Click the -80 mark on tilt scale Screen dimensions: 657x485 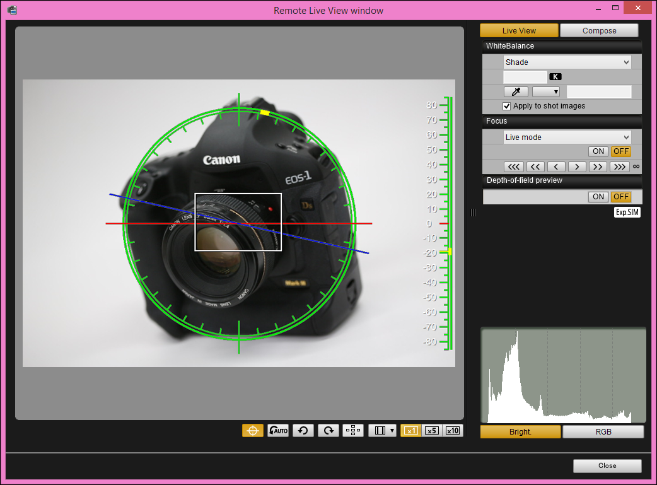tap(430, 342)
